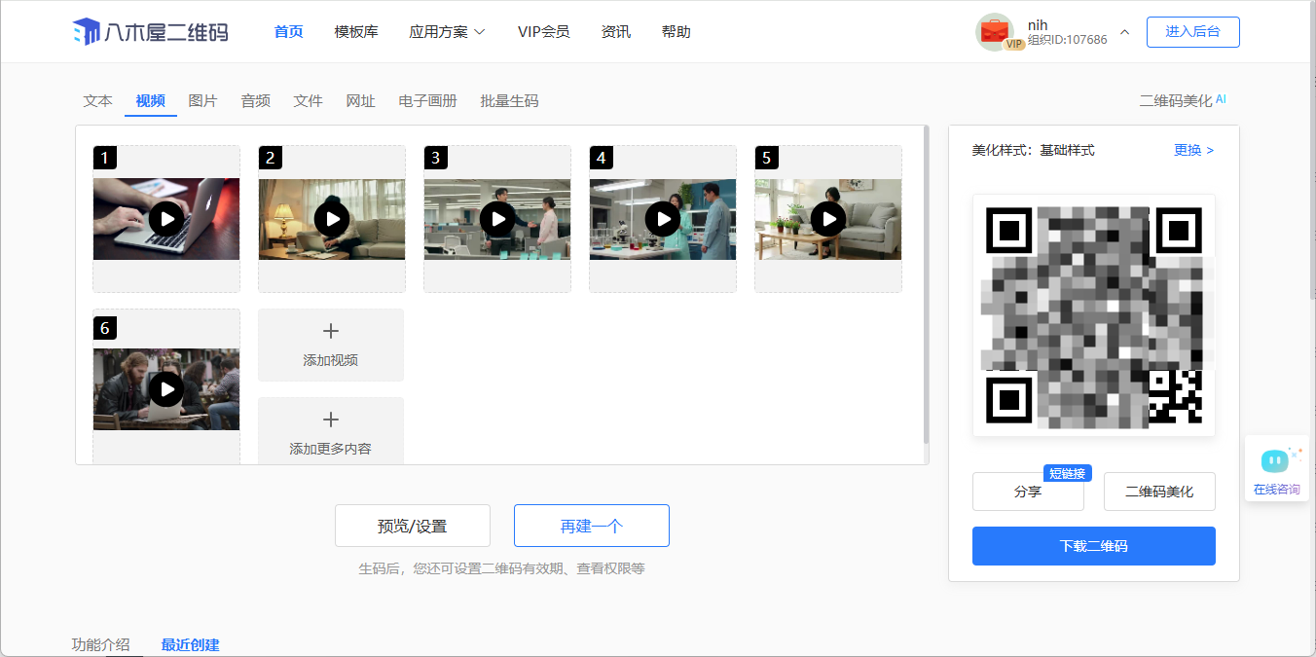Click play icon on video 3
This screenshot has height=657, width=1316.
[497, 219]
